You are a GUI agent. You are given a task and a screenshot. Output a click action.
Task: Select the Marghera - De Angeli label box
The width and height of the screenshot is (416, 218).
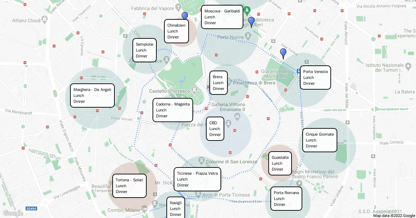click(92, 96)
